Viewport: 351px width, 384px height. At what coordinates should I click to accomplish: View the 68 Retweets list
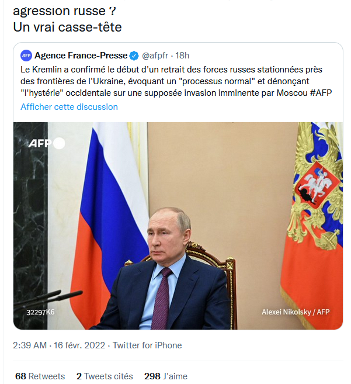click(x=40, y=376)
